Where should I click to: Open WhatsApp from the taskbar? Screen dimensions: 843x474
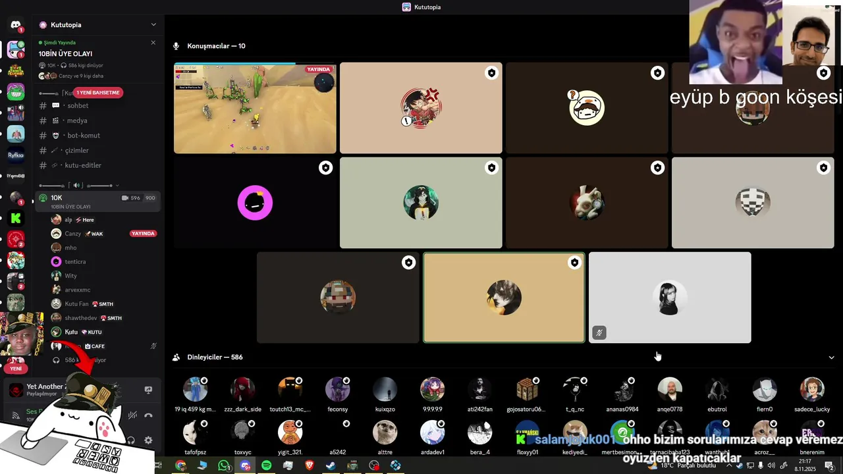tap(223, 465)
